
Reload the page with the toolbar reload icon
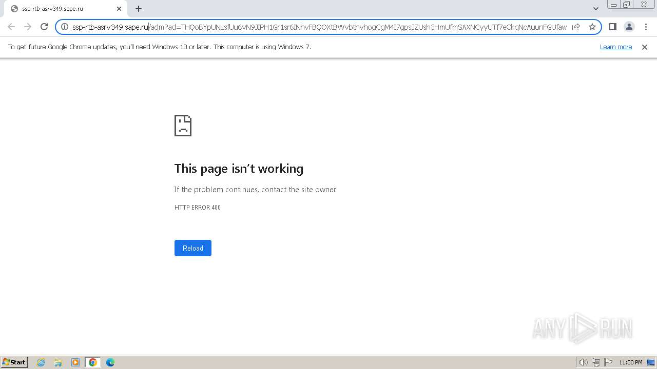(x=44, y=27)
